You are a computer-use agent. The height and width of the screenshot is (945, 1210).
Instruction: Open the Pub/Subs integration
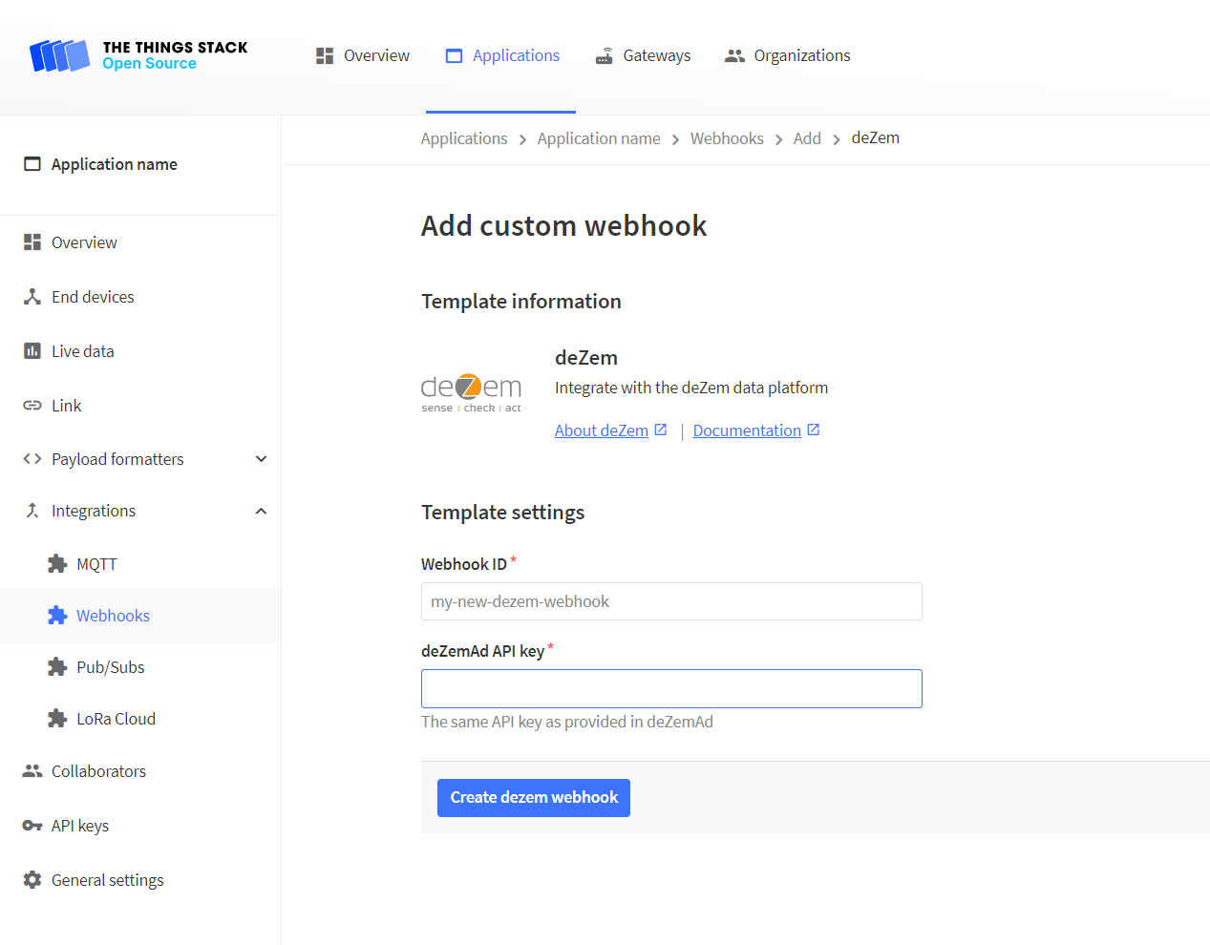coord(109,666)
